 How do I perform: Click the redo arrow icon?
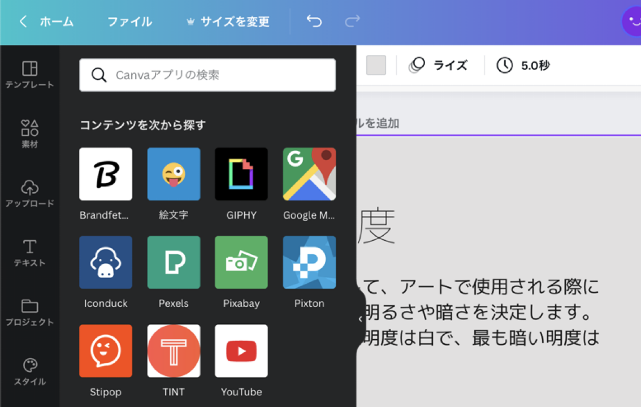pos(352,21)
